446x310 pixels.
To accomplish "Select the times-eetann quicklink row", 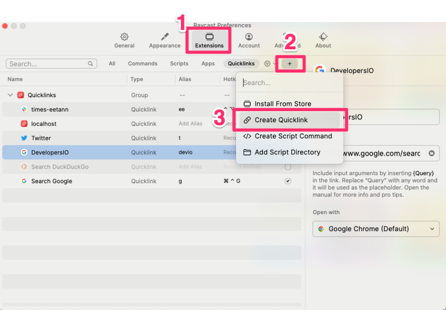I will click(151, 109).
